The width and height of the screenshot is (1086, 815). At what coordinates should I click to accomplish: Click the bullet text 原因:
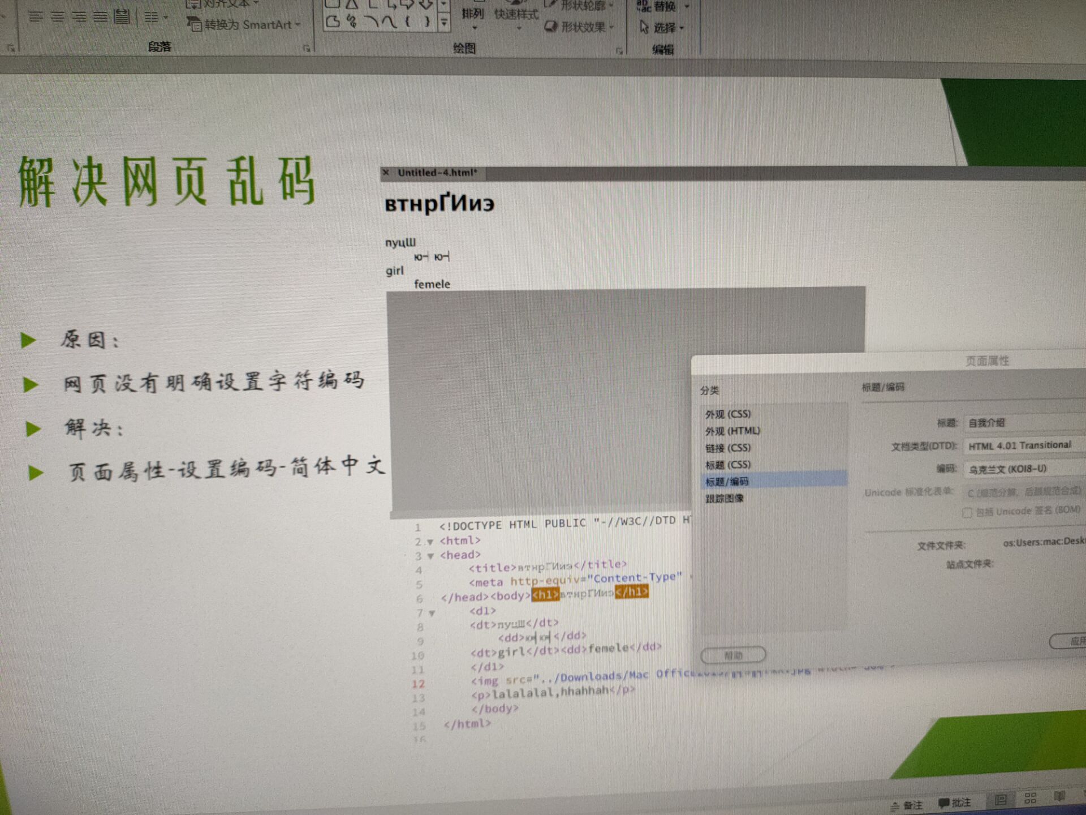point(90,340)
